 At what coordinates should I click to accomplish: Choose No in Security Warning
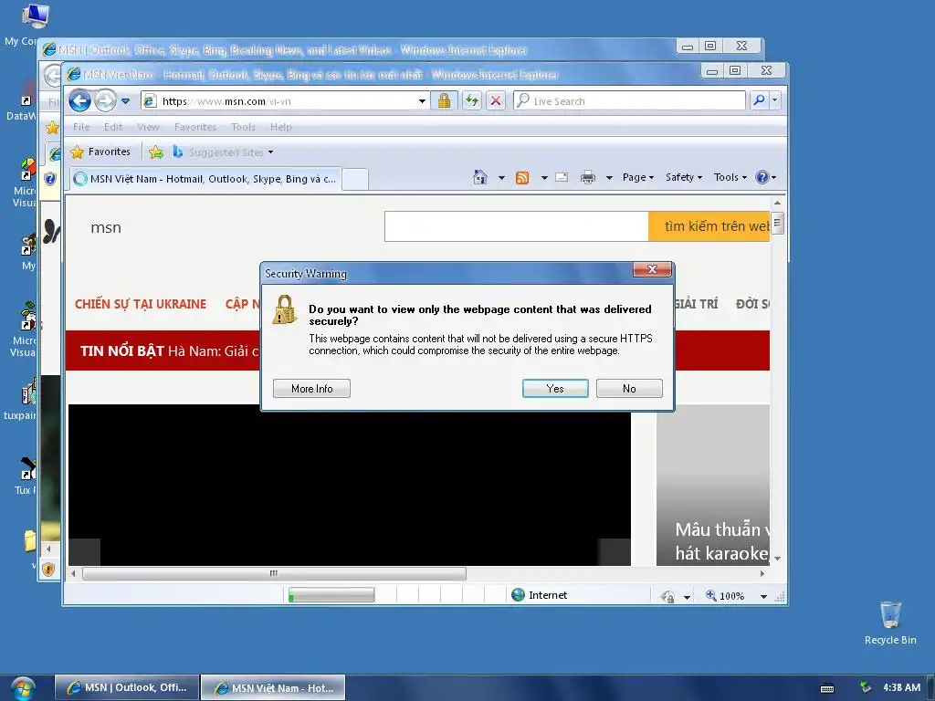[x=629, y=389]
